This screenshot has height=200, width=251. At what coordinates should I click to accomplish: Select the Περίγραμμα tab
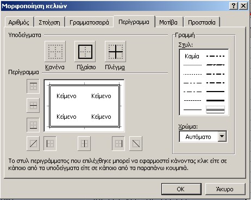(x=134, y=22)
